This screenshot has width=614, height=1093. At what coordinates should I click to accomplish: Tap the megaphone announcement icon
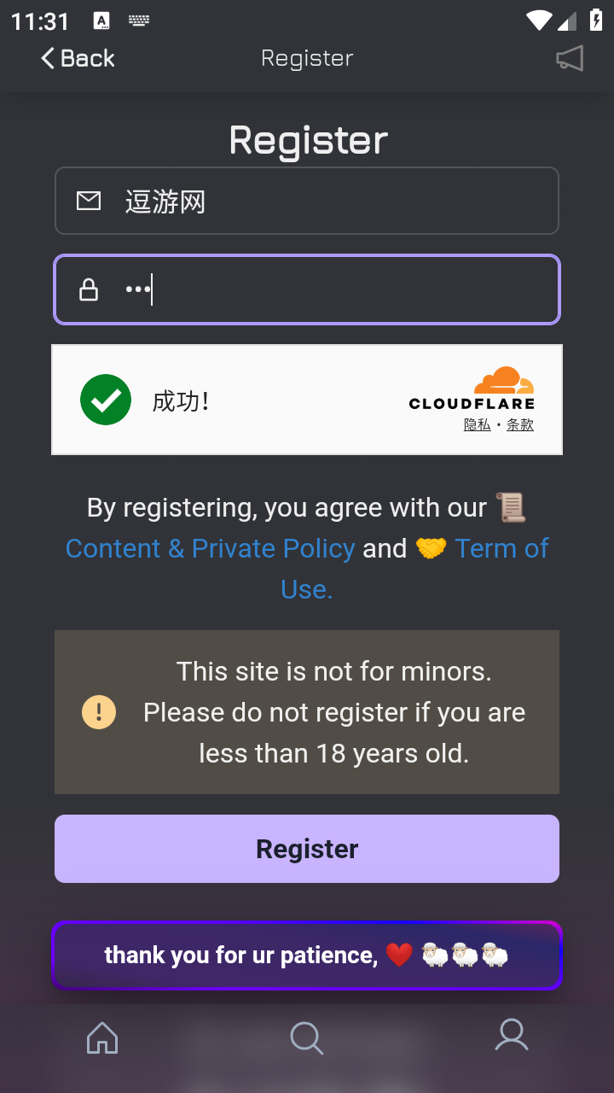570,58
